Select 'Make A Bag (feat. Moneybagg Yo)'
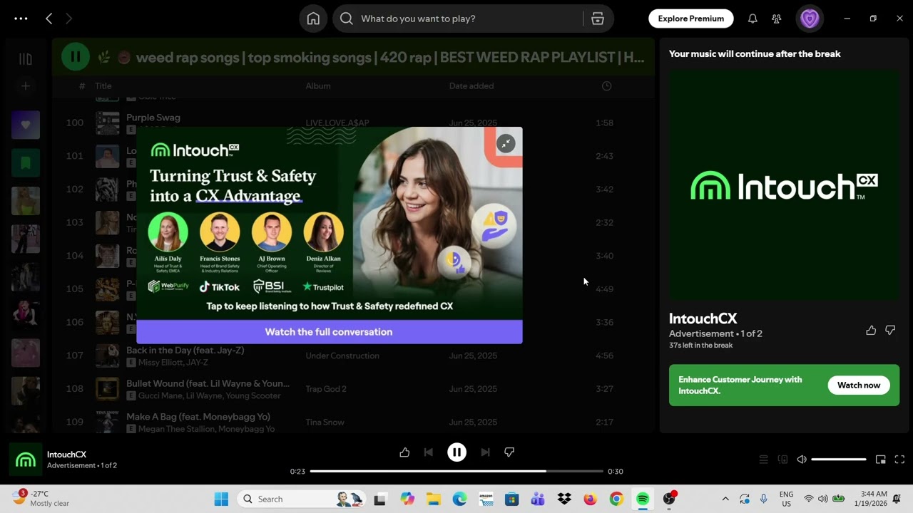 pos(198,417)
